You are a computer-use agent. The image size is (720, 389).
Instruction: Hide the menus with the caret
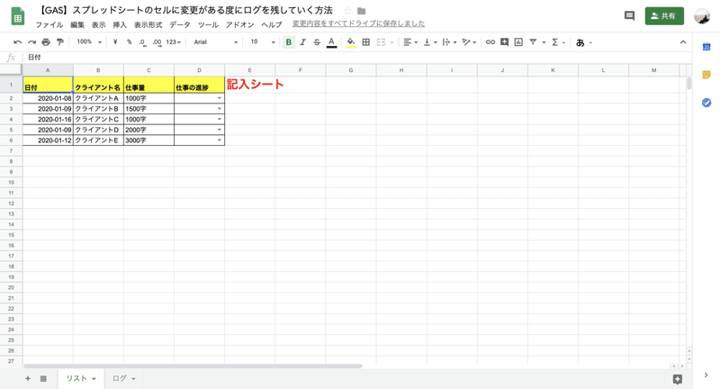click(x=683, y=42)
